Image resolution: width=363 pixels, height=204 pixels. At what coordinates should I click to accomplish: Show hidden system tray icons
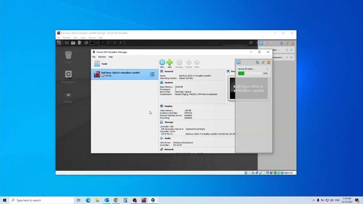(314, 200)
